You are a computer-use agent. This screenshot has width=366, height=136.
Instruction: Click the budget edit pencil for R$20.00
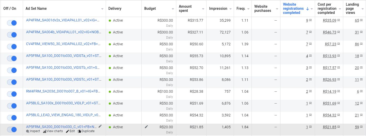(146, 127)
